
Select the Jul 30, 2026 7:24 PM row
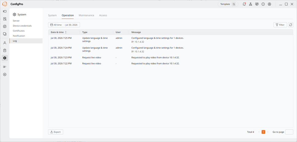pyautogui.click(x=171, y=50)
